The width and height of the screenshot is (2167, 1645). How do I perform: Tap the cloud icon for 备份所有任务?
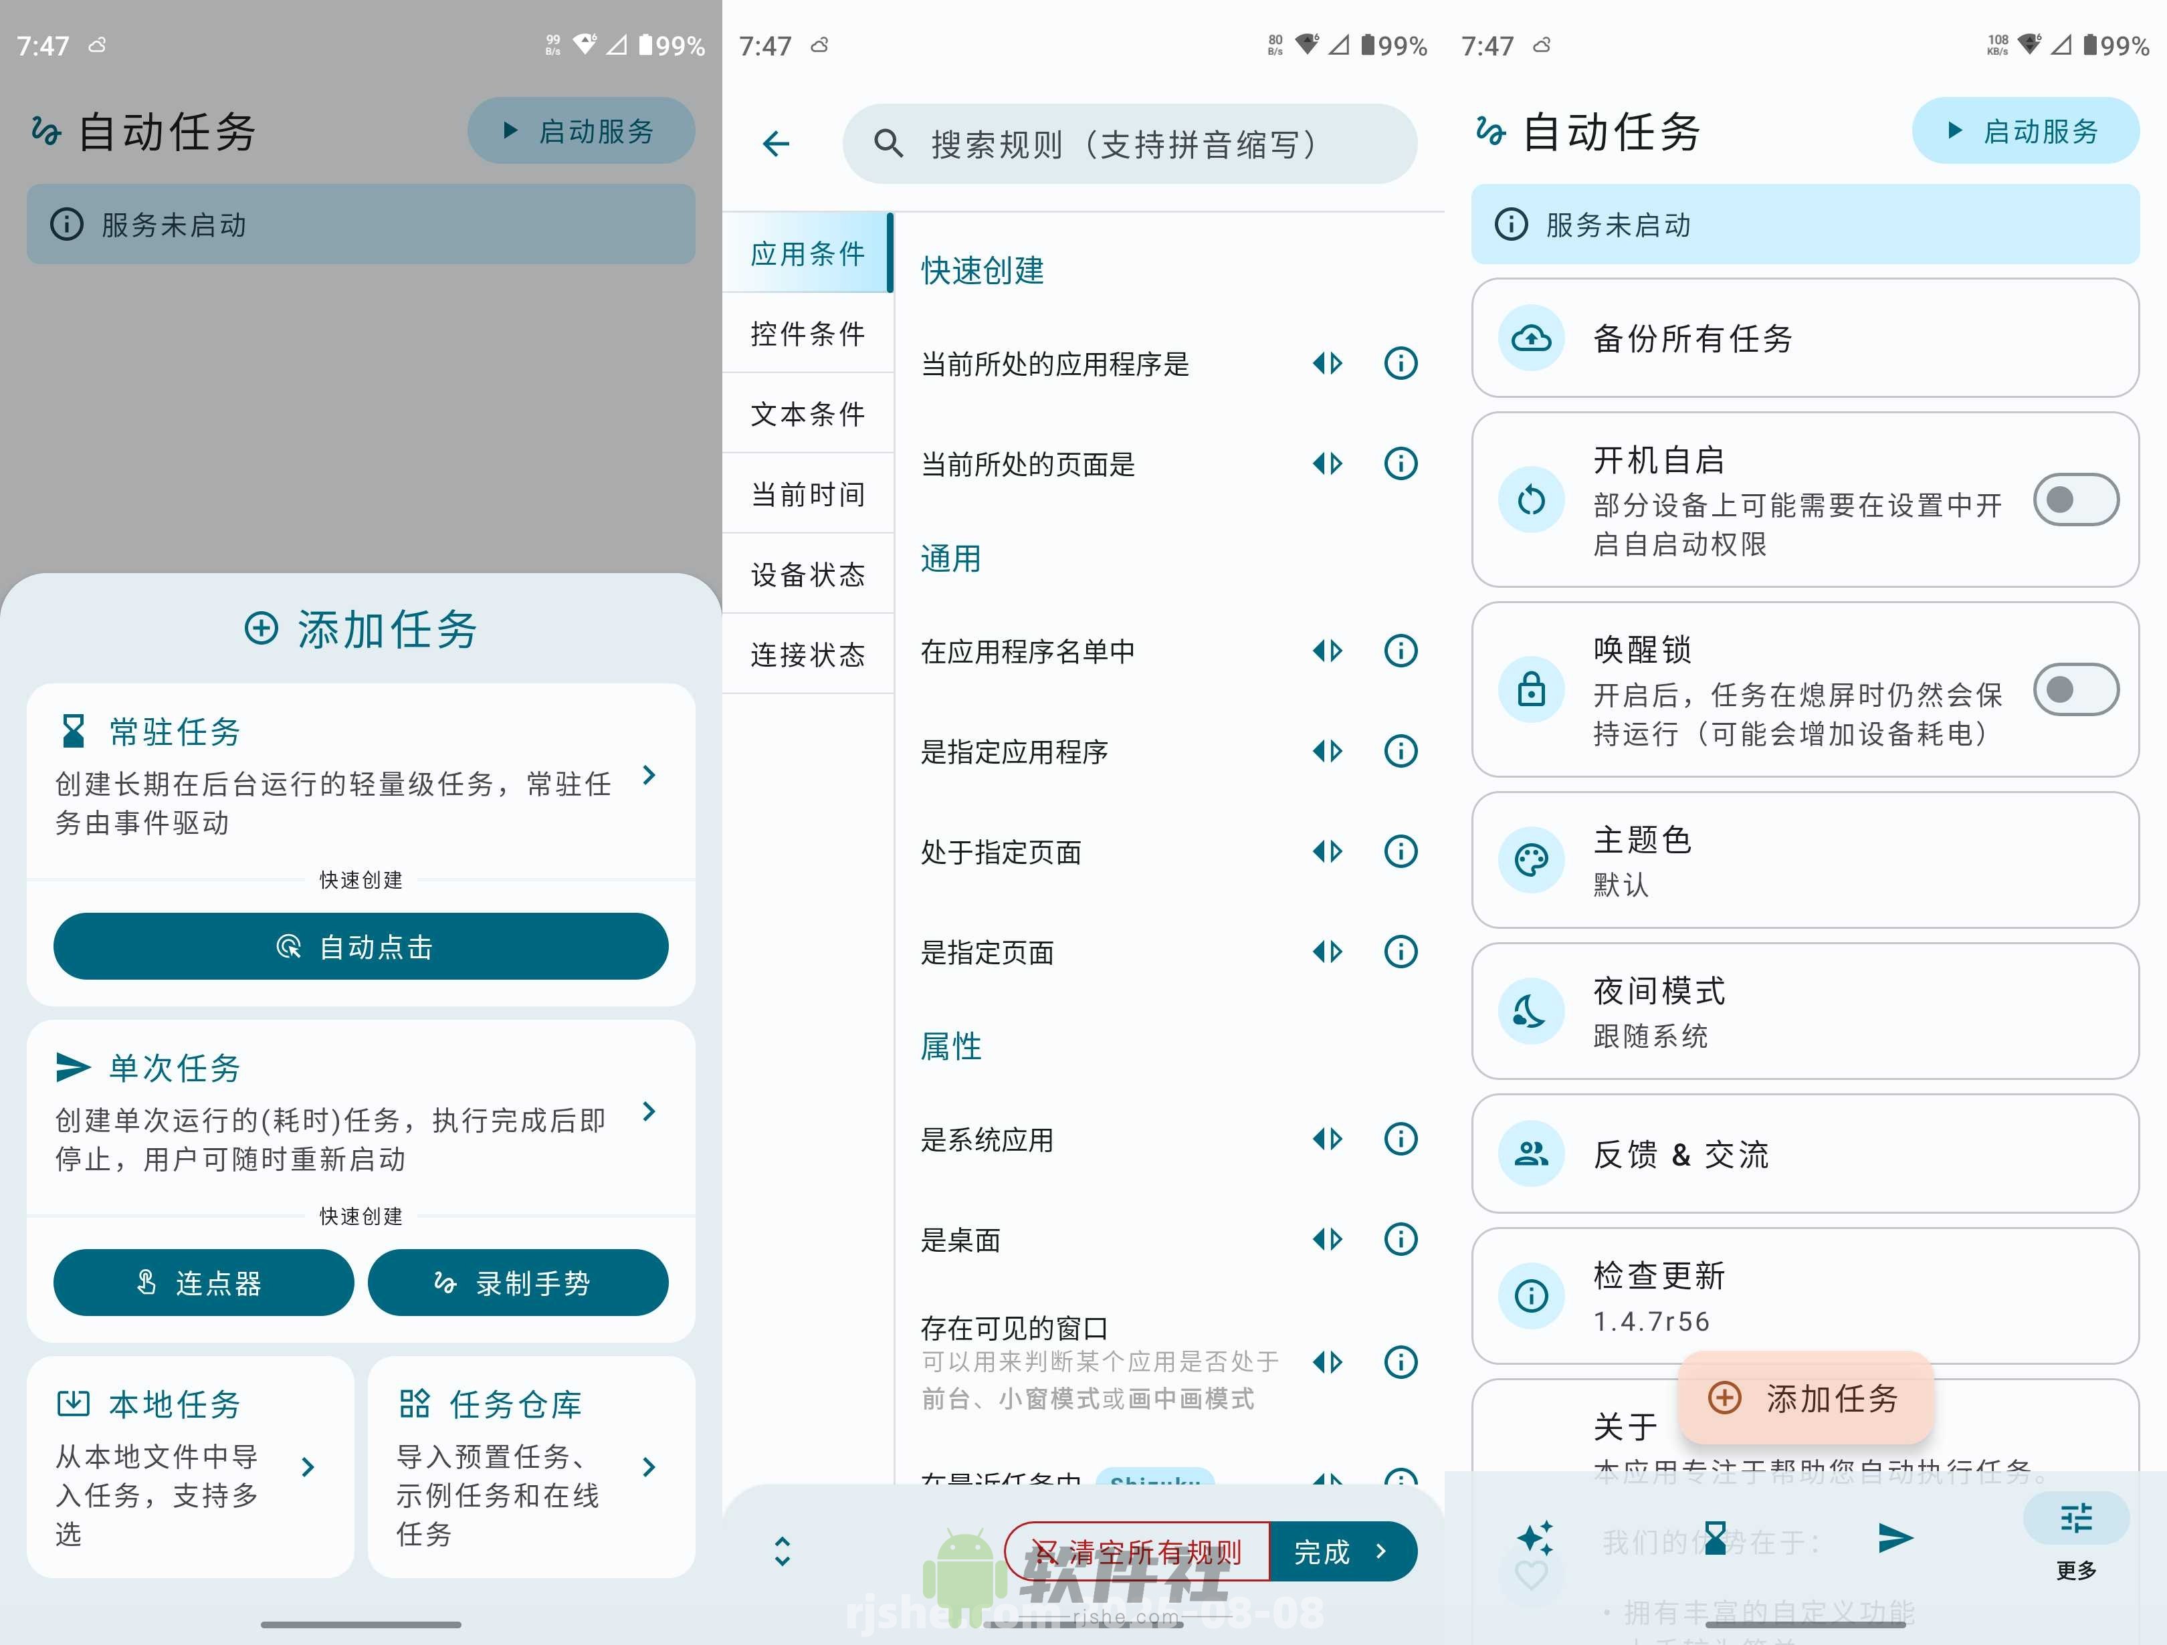[1531, 340]
